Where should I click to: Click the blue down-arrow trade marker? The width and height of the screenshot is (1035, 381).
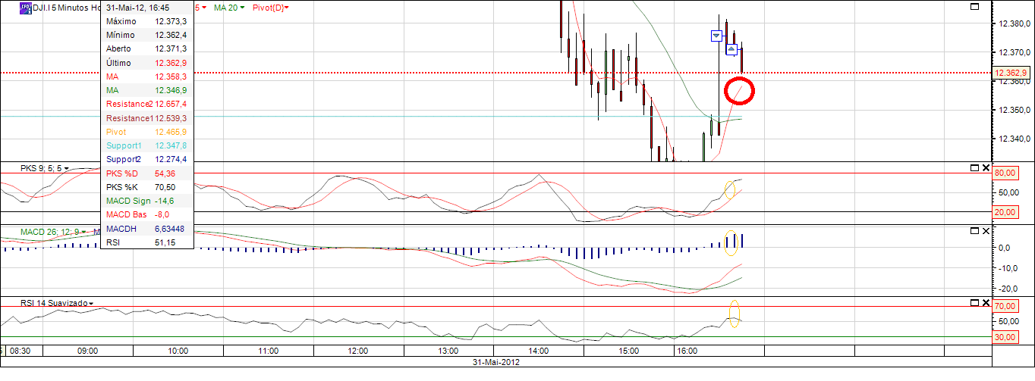point(716,36)
